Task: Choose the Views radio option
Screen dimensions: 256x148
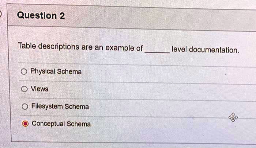Action: point(24,89)
